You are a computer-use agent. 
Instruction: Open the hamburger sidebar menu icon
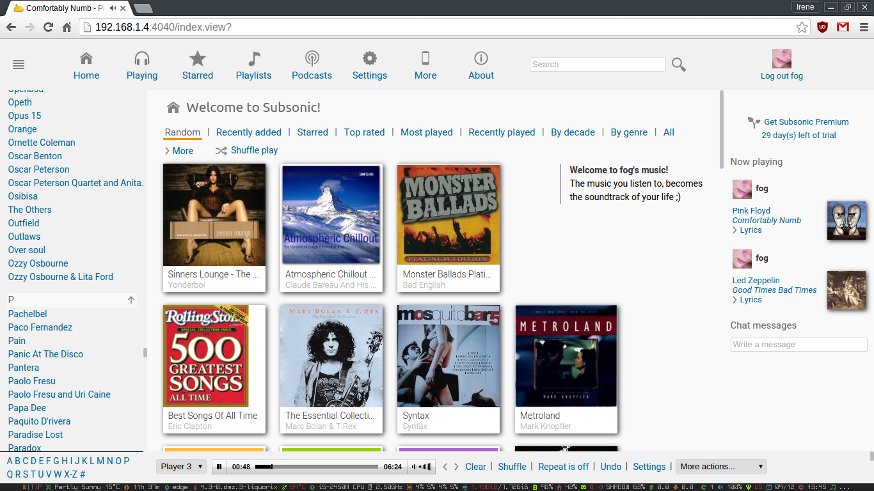[19, 65]
